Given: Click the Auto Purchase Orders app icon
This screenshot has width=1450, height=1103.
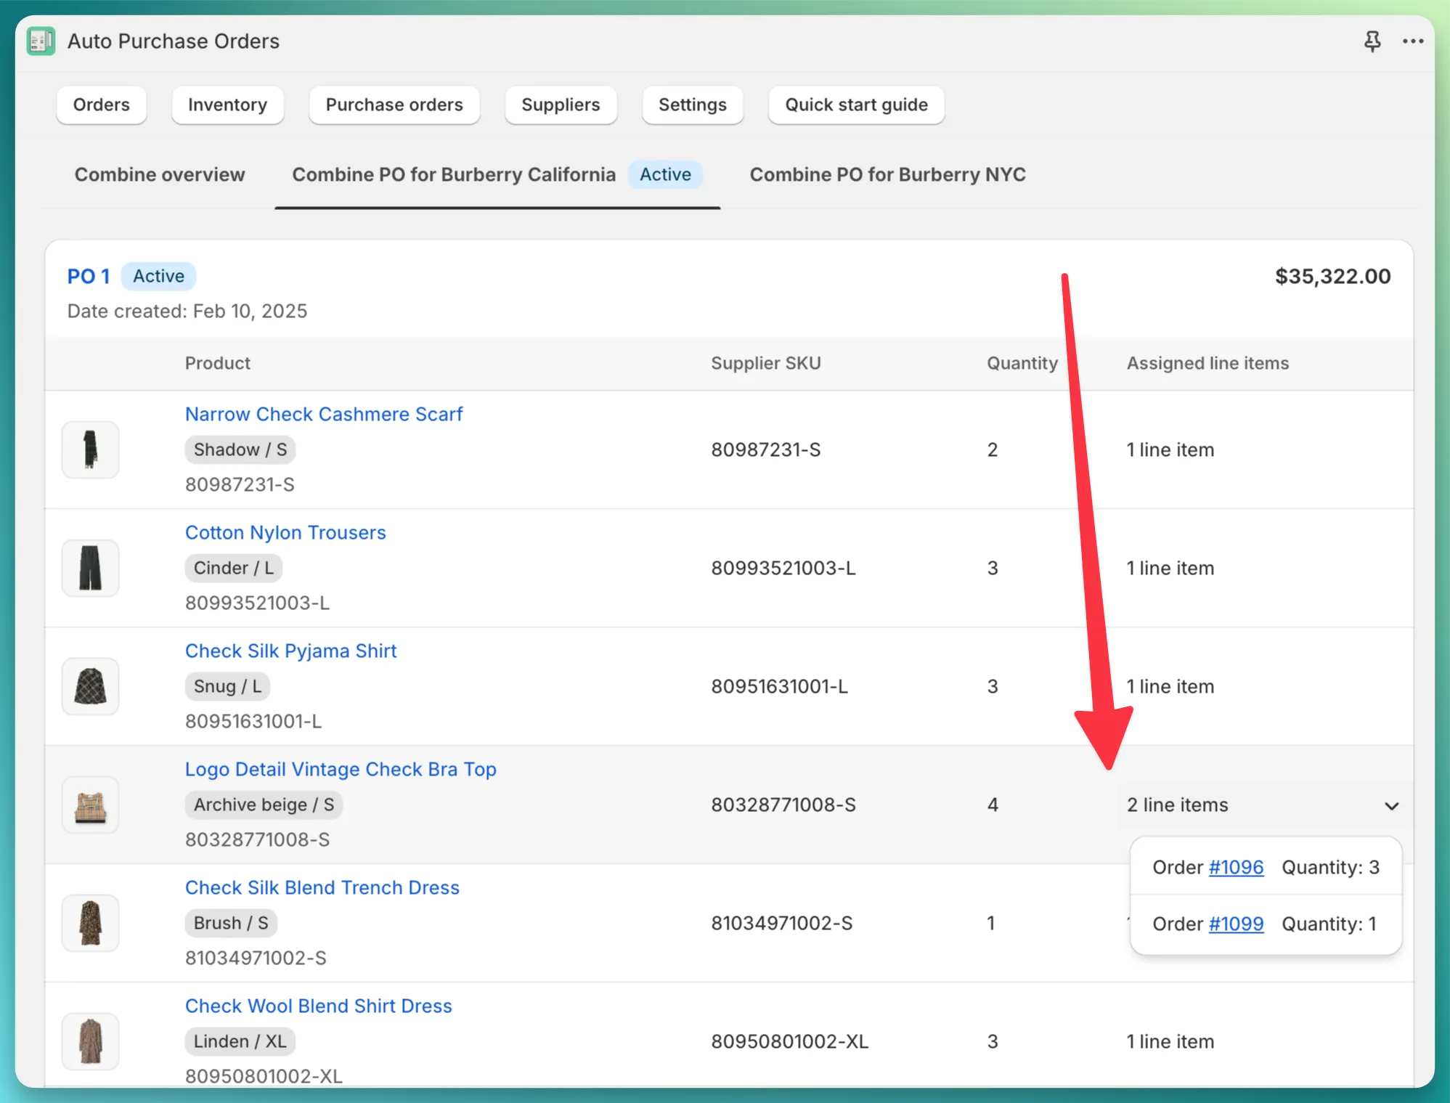Looking at the screenshot, I should pos(41,41).
